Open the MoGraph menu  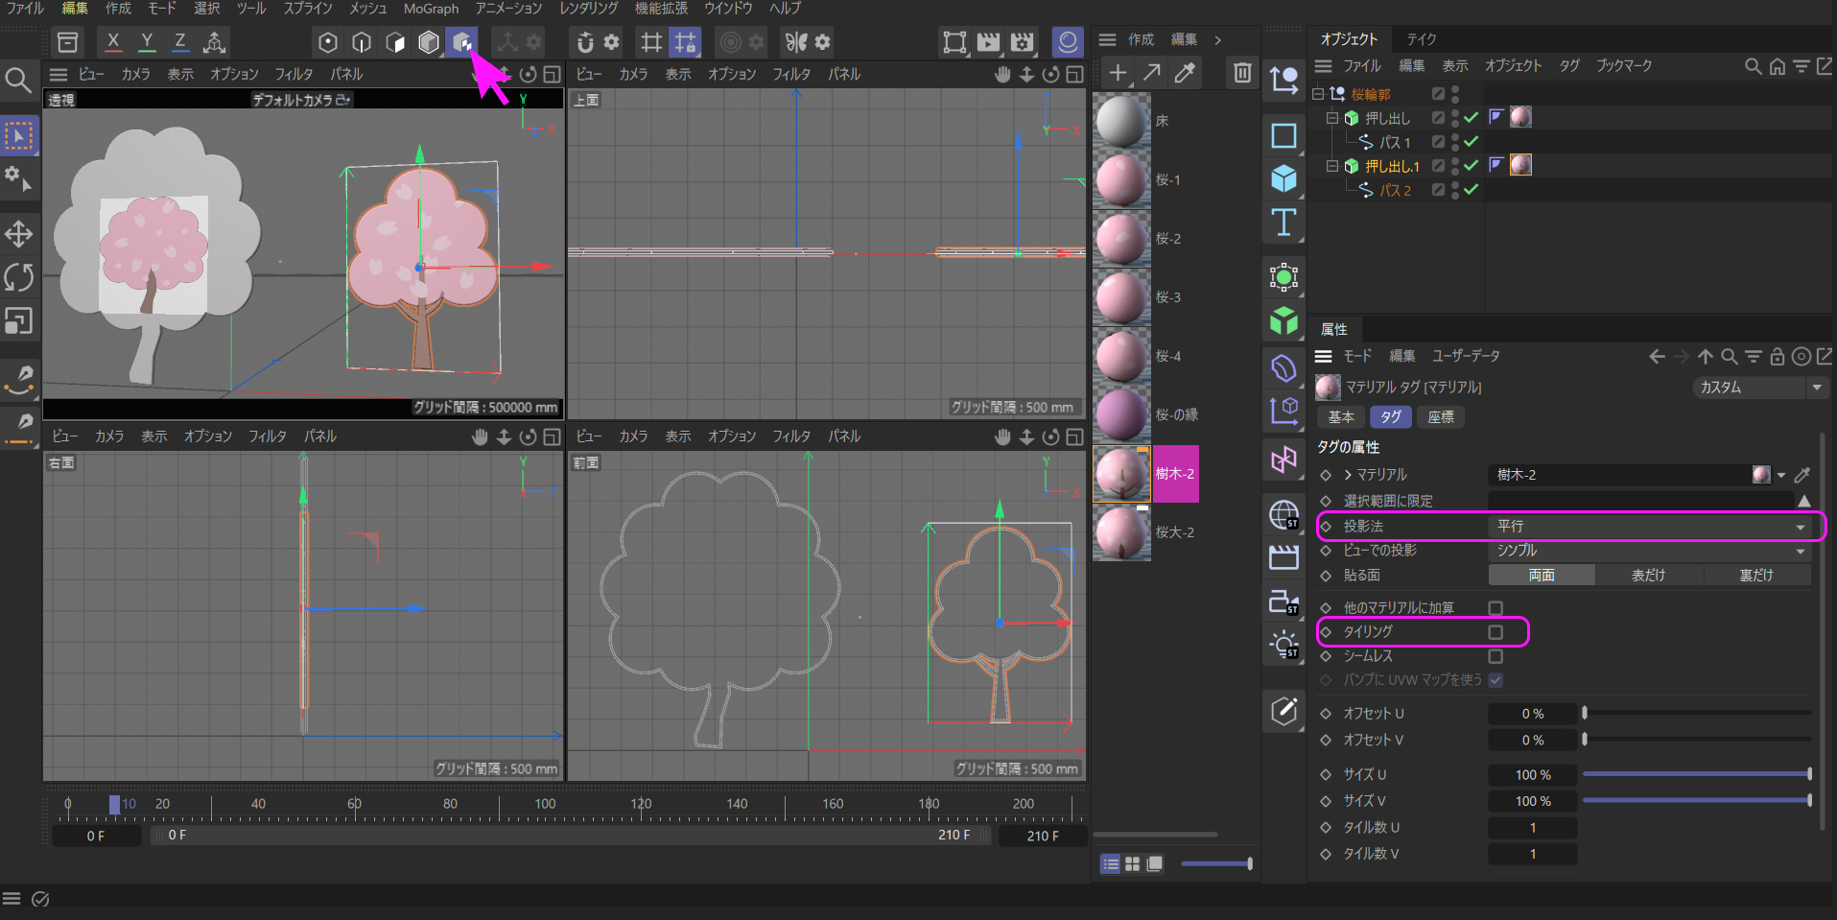pyautogui.click(x=431, y=9)
